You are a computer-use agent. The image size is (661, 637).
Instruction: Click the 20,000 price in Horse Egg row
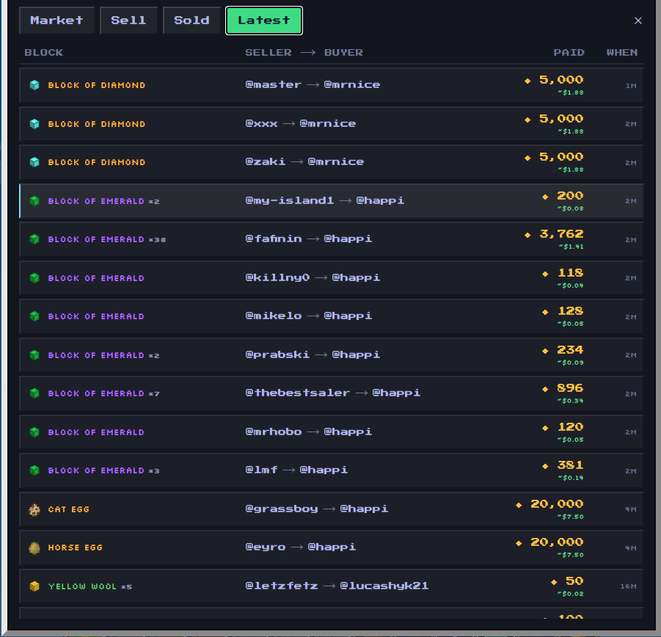click(x=557, y=542)
